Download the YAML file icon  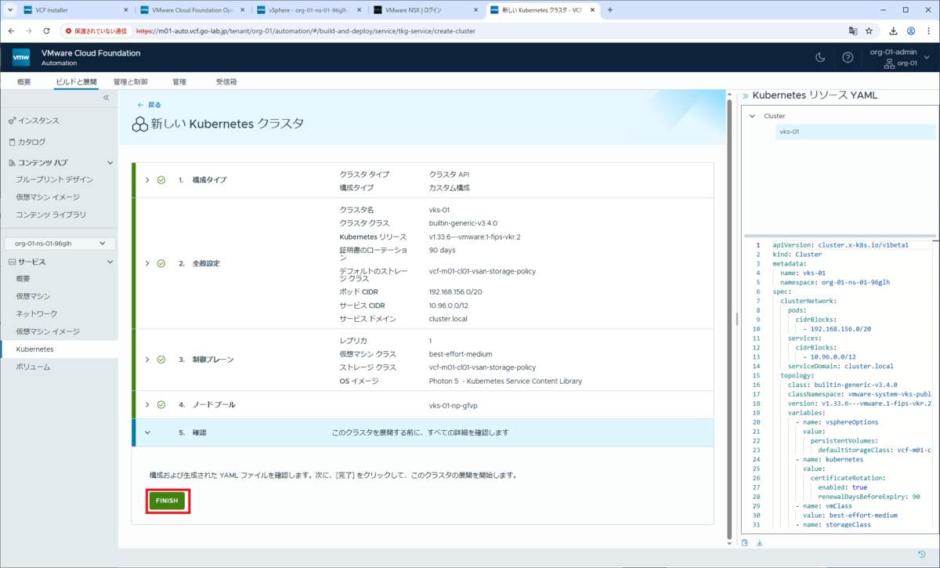tap(759, 542)
